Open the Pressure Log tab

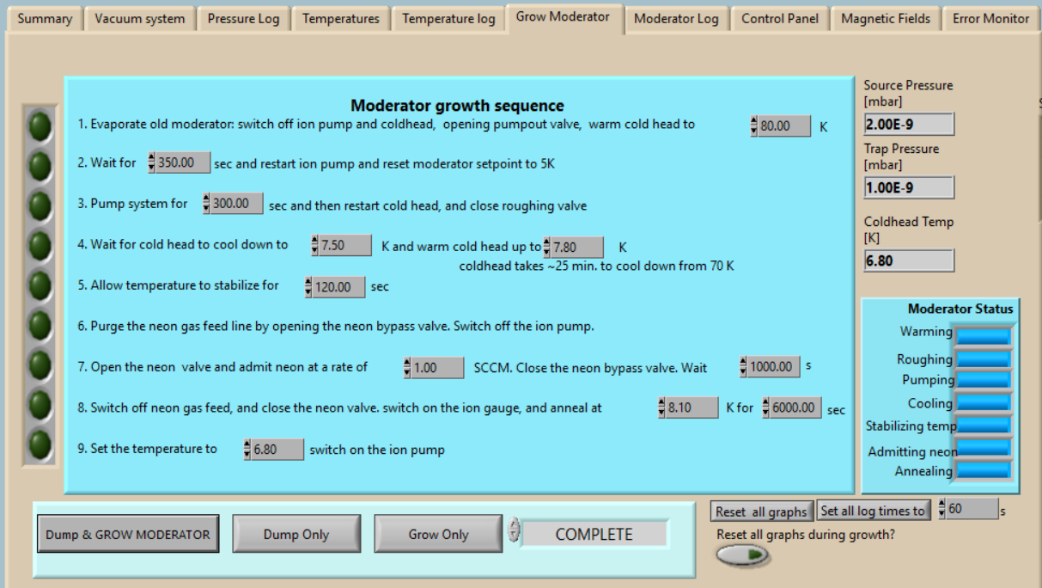pos(243,19)
